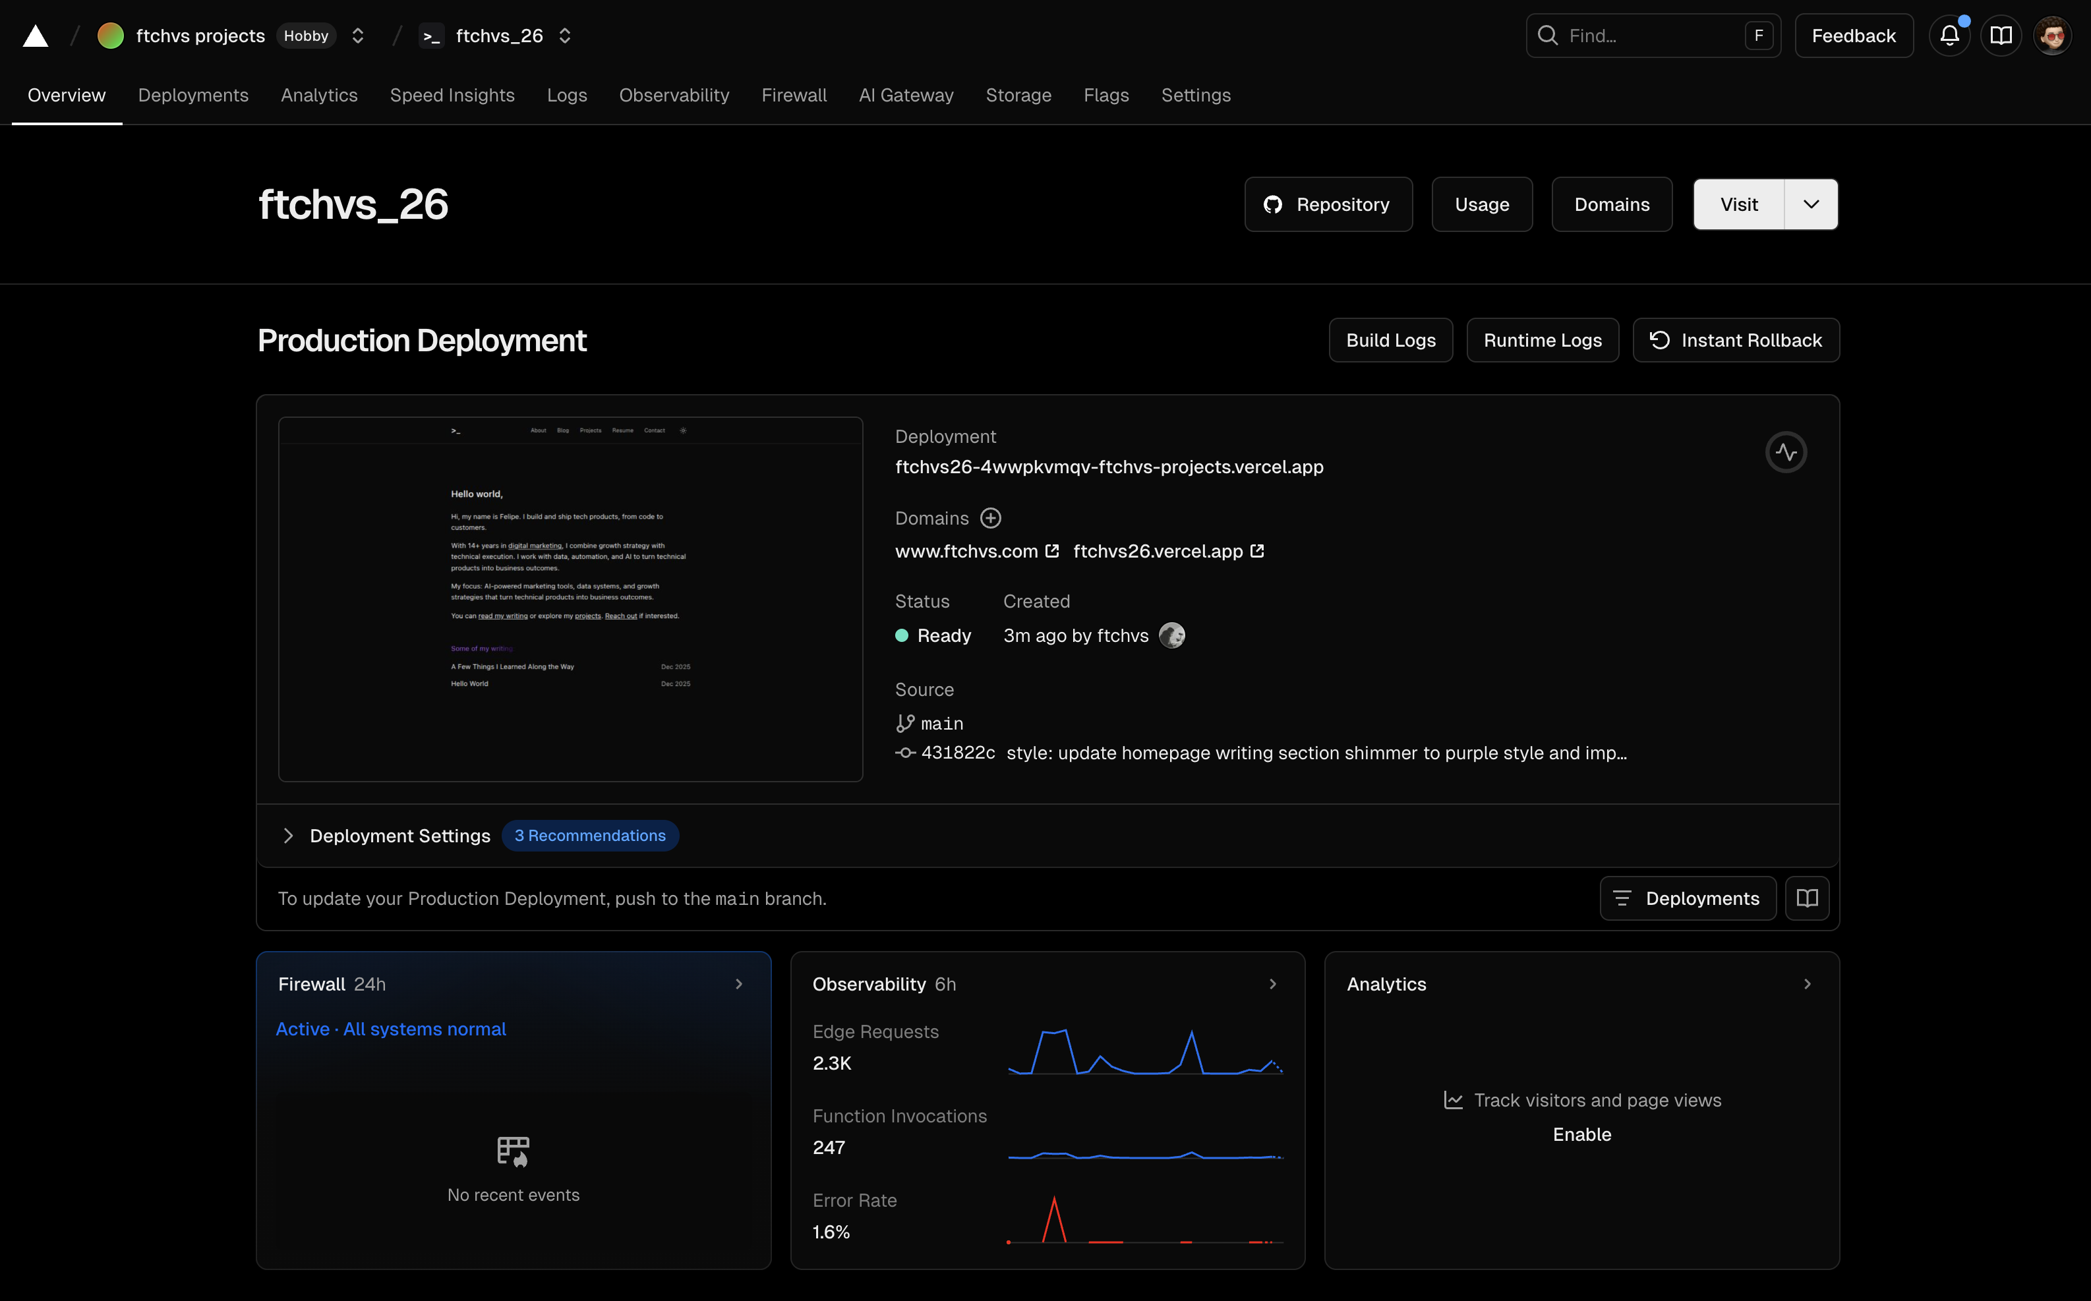
Task: Switch to the Speed Insights tab
Action: [452, 96]
